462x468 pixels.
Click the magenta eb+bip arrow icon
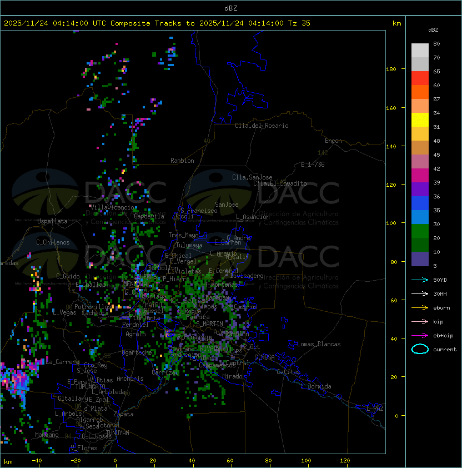click(420, 336)
